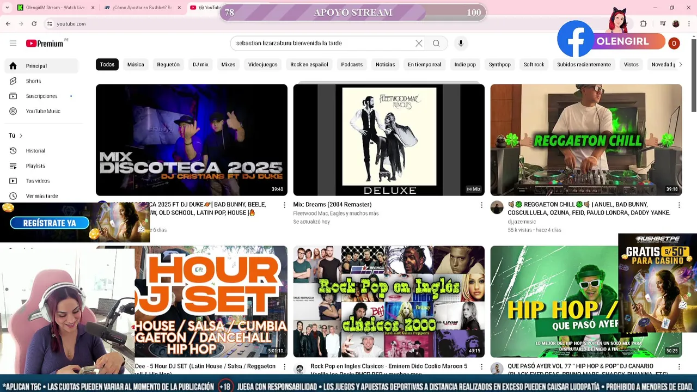Open the dj.jazemusic channel name link

pyautogui.click(x=522, y=222)
